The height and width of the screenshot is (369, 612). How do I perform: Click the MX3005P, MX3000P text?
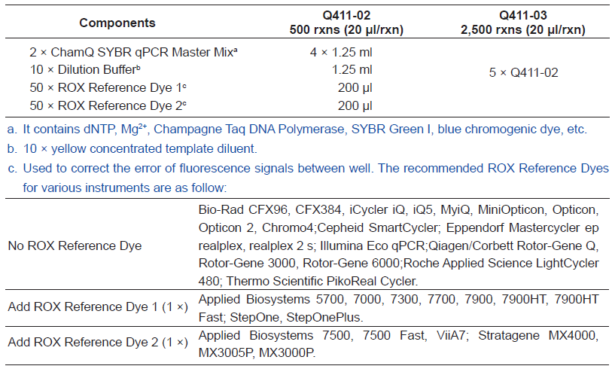(x=257, y=352)
